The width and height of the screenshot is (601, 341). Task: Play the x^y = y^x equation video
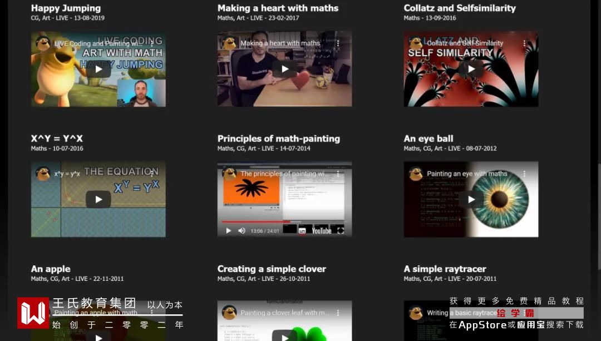(x=98, y=199)
